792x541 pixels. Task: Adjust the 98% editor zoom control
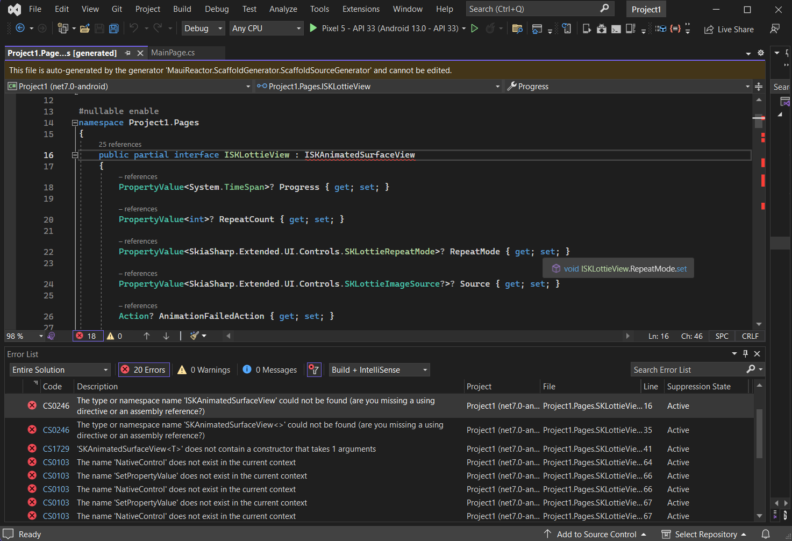pyautogui.click(x=24, y=336)
